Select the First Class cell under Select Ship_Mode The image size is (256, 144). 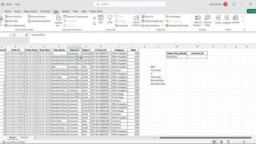point(177,57)
